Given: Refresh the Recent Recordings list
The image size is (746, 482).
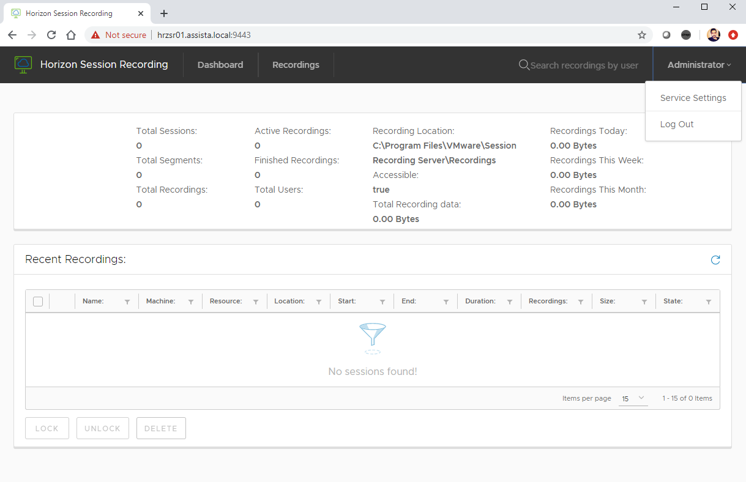Looking at the screenshot, I should click(x=715, y=260).
